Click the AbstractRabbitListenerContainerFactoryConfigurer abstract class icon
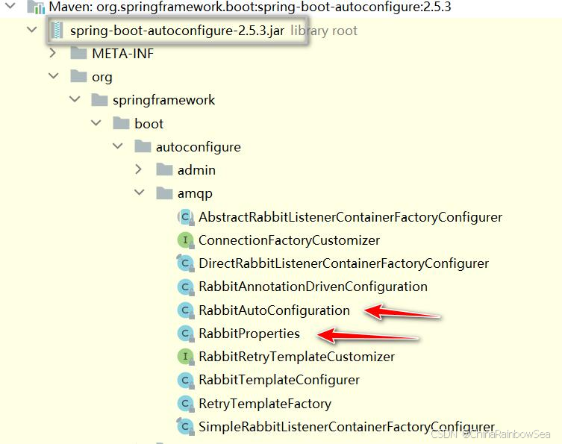Image resolution: width=562 pixels, height=444 pixels. pyautogui.click(x=186, y=217)
